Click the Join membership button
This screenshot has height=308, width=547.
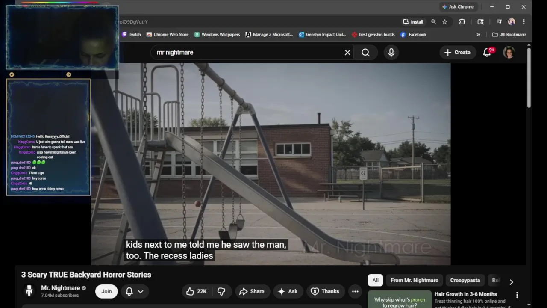tap(106, 291)
